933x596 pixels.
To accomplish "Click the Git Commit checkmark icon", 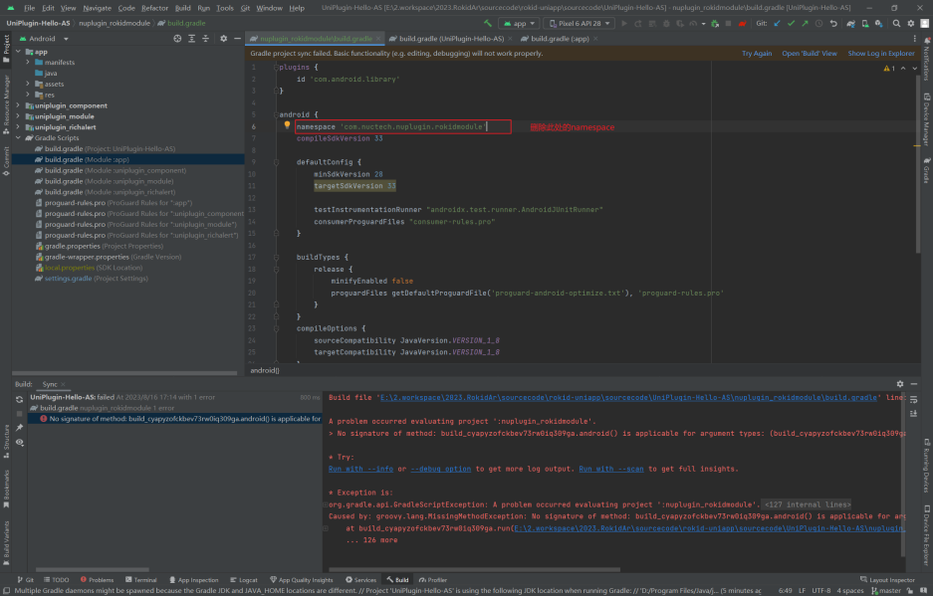I will pos(791,23).
